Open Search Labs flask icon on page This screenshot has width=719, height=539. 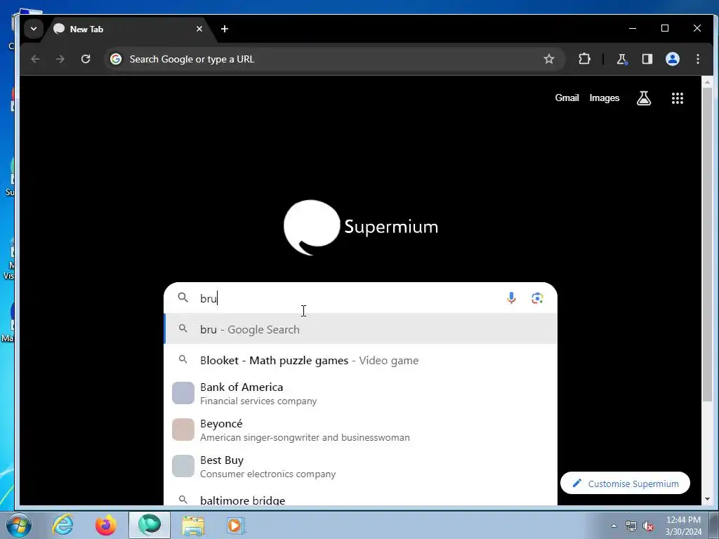tap(643, 98)
